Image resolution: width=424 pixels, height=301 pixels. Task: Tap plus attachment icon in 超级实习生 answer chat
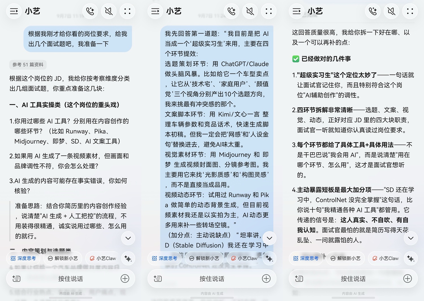pyautogui.click(x=266, y=279)
